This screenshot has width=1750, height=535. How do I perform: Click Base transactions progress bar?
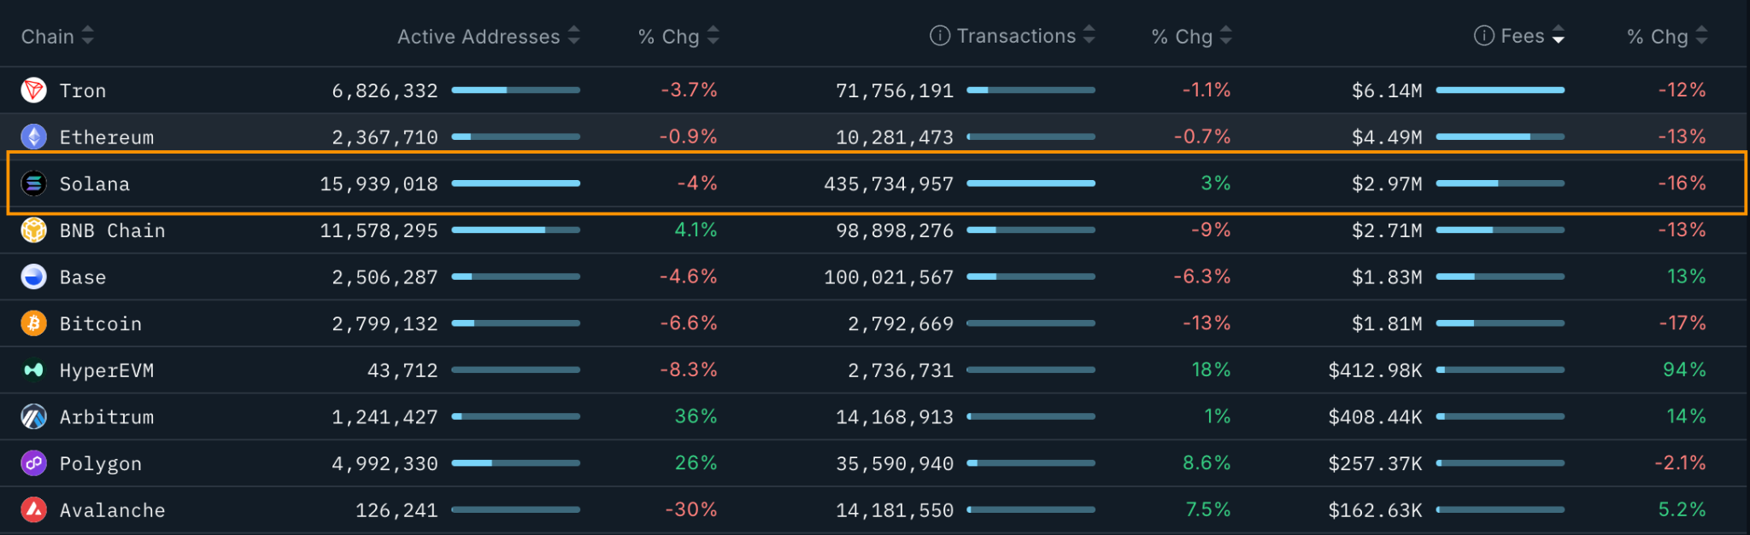[x=1031, y=276]
